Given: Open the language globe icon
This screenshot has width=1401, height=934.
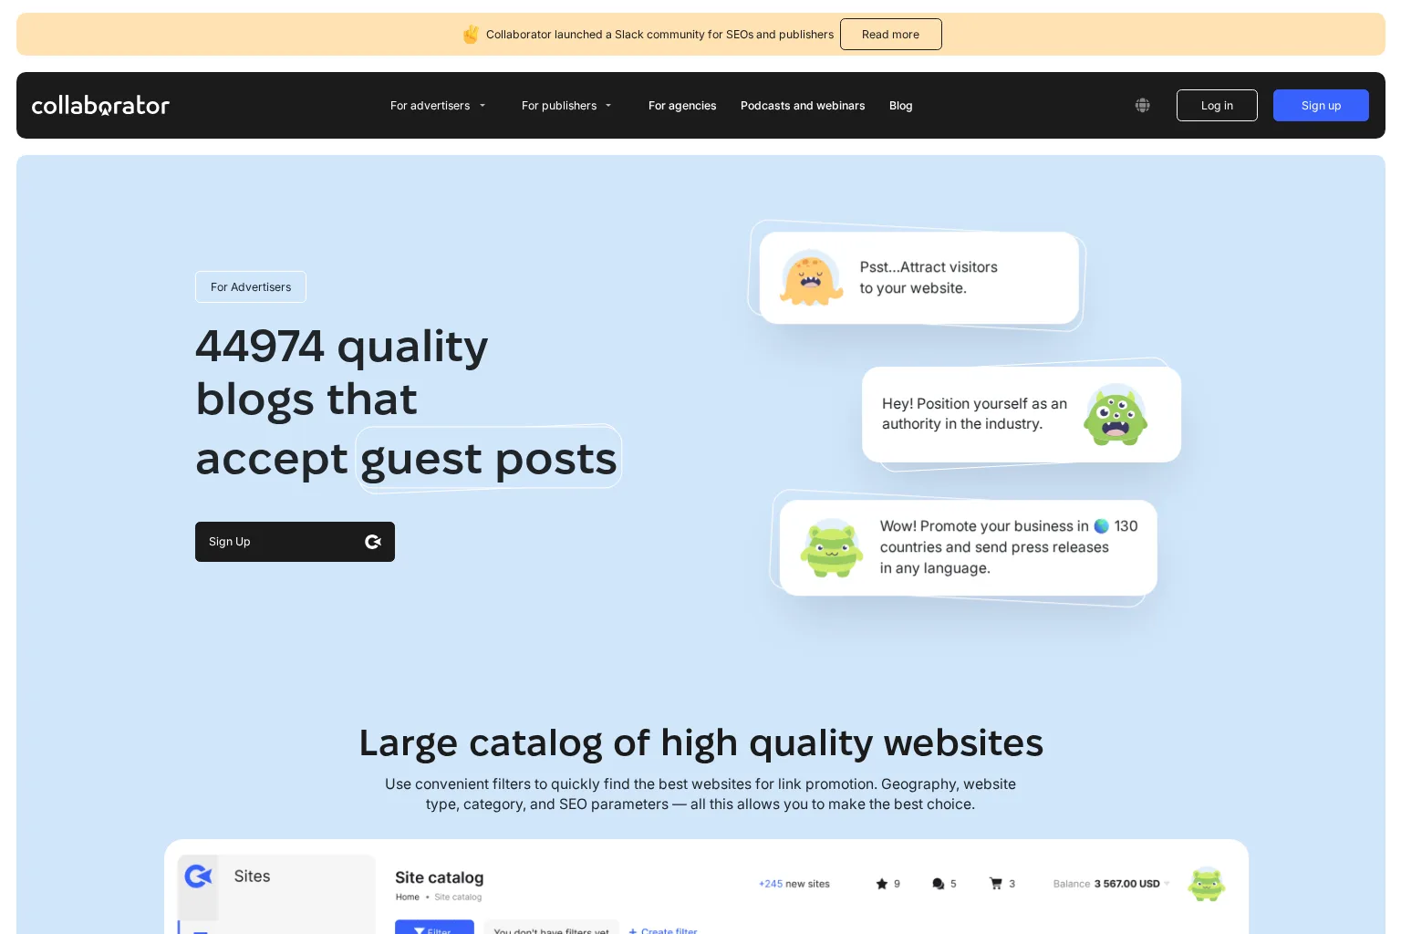Looking at the screenshot, I should coord(1142,106).
